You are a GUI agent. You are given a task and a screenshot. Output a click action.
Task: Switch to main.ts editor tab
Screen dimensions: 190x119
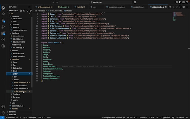coord(80,7)
